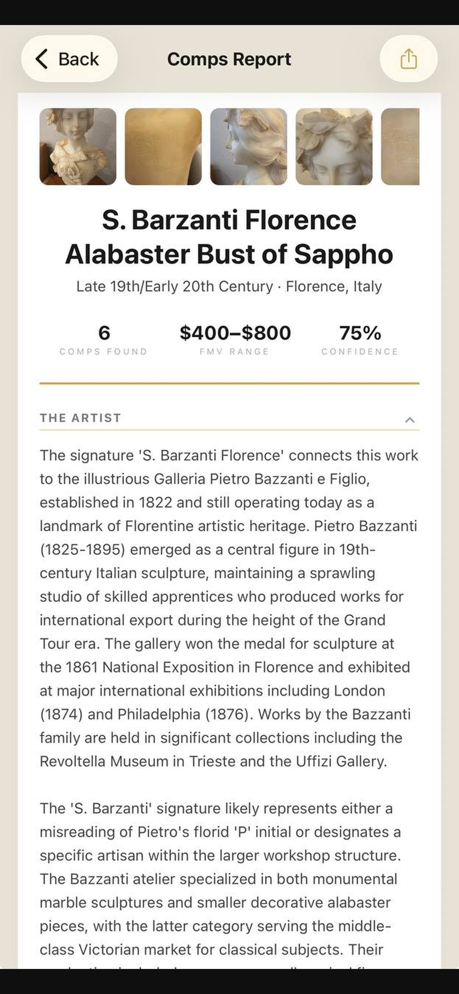Tap the paragraph about Galleria Pietro Bazzanti
Screen dimensions: 459x994
pos(229,608)
